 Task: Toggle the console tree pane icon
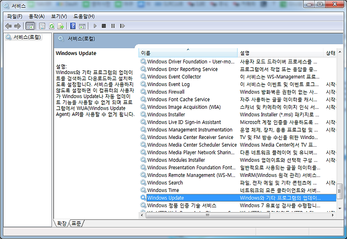coord(30,26)
